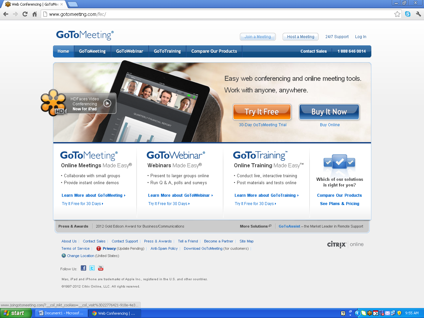Click the help question mark in taskbar

(343, 313)
